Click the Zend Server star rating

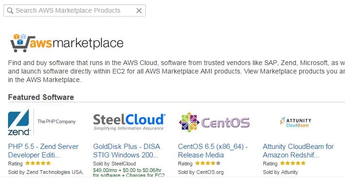coord(38,164)
